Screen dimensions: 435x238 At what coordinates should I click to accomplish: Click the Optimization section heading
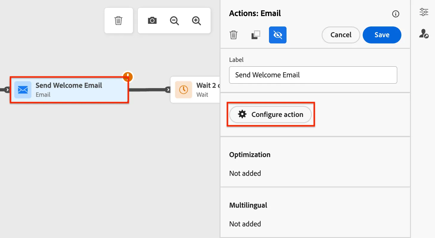pos(250,155)
